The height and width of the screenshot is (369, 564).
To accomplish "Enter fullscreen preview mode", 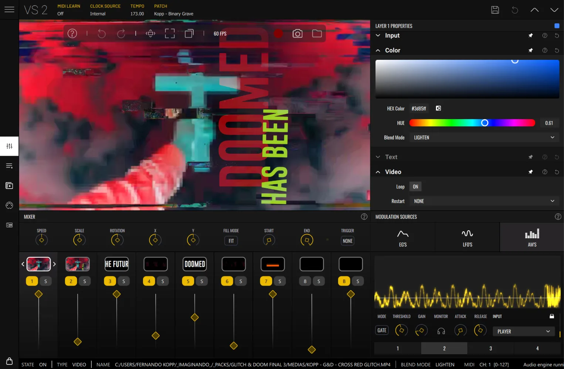I will pos(170,33).
